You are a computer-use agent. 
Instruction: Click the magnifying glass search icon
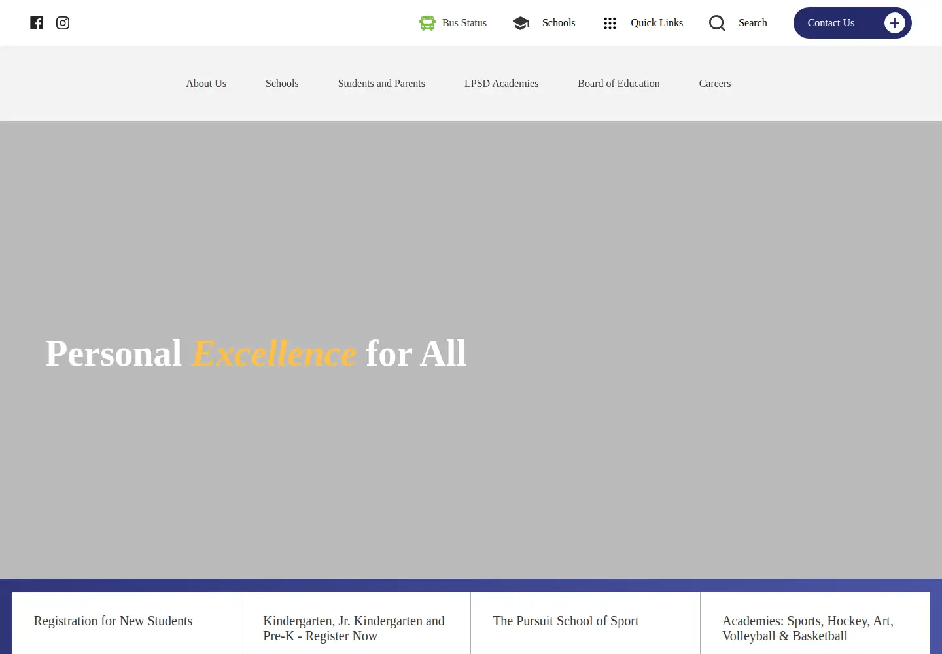click(717, 23)
